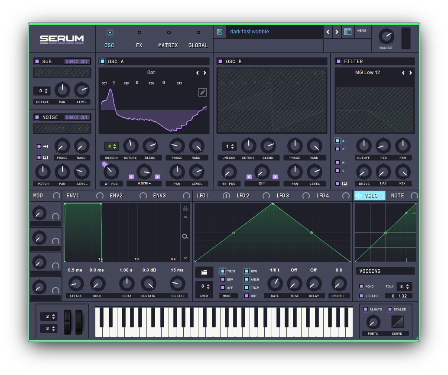Viewport: 448px width, 375px height.
Task: Click the LFO triangle peak point
Action: [273, 204]
